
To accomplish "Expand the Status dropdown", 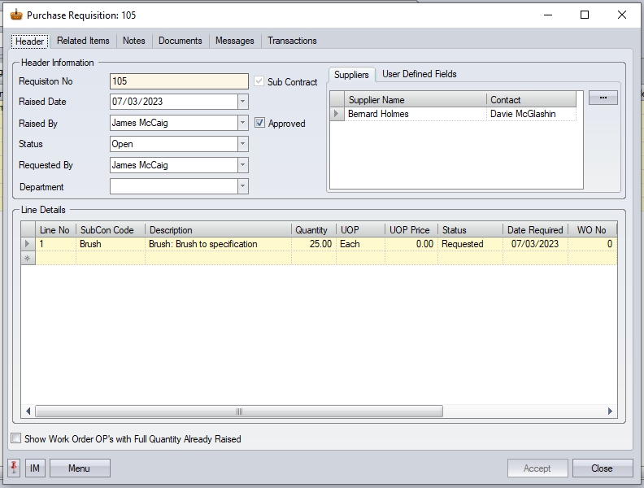I will tap(242, 144).
